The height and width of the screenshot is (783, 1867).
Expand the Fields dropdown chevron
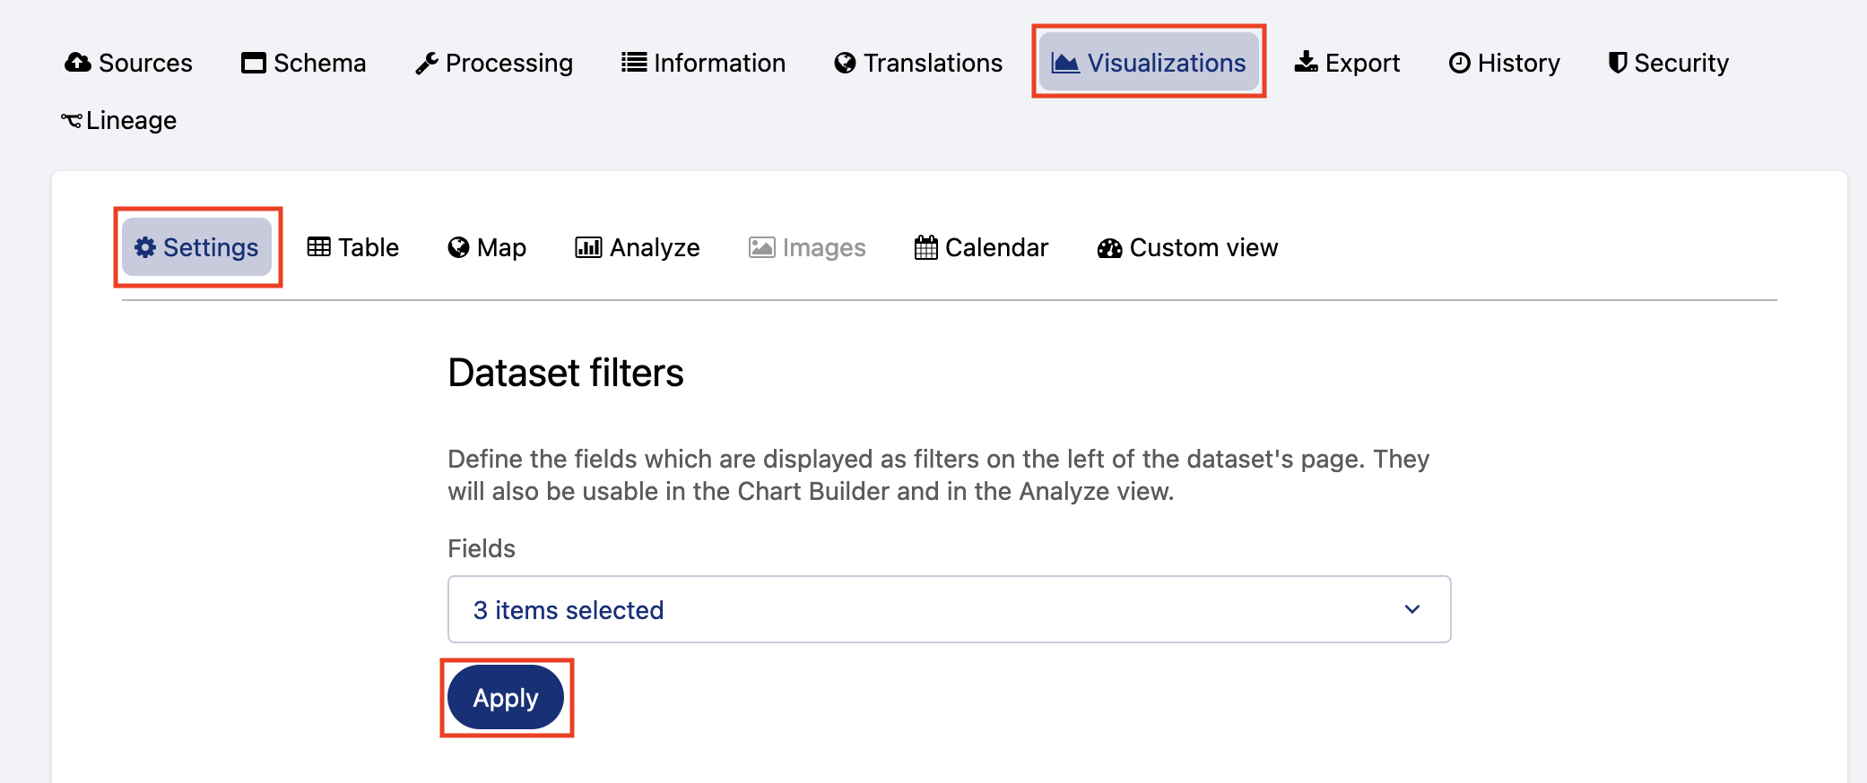(x=1412, y=609)
